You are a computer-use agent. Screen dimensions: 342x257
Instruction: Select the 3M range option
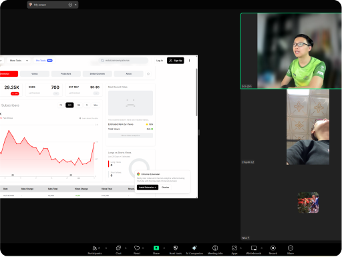click(x=79, y=105)
